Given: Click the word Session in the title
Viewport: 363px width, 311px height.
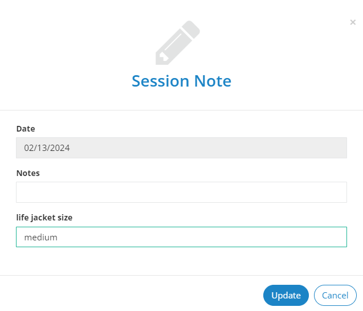Looking at the screenshot, I should 161,81.
